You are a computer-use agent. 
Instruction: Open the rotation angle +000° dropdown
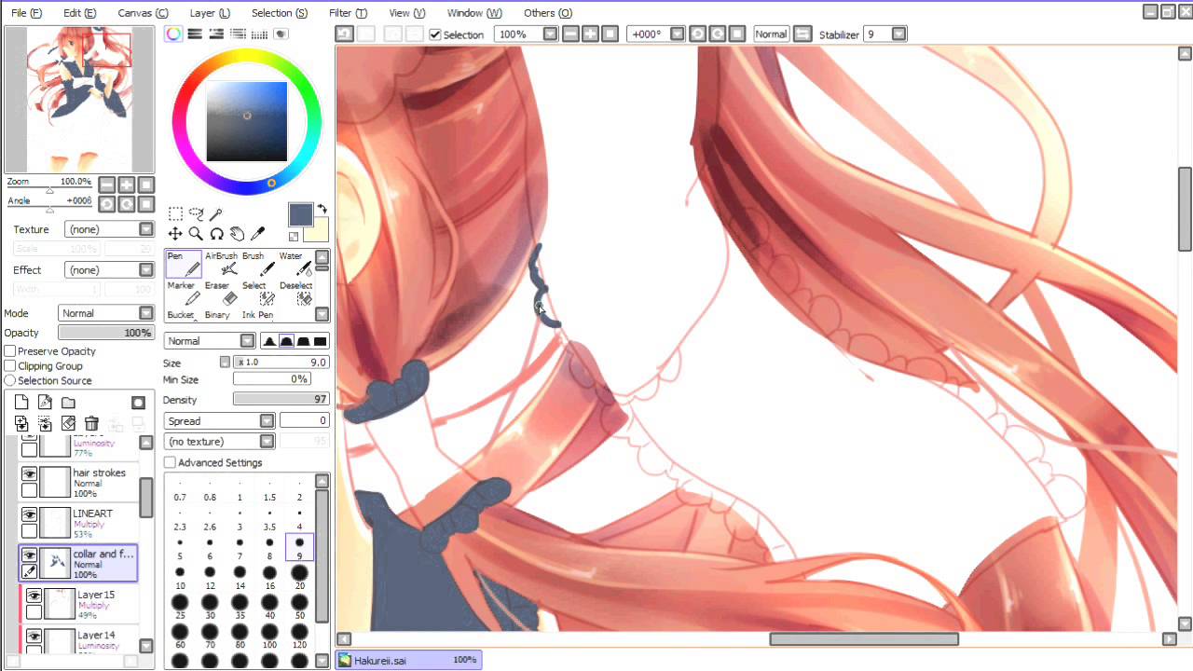(x=678, y=34)
